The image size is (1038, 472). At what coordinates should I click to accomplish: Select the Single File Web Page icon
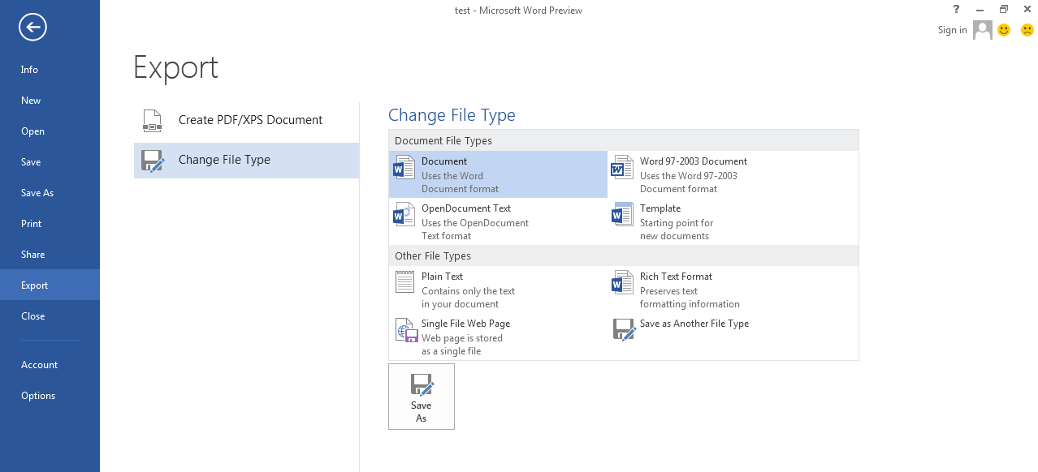[406, 330]
